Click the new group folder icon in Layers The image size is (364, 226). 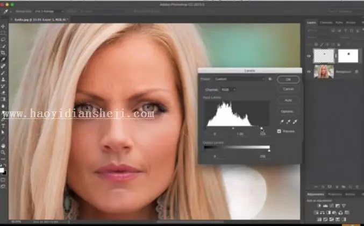[344, 187]
